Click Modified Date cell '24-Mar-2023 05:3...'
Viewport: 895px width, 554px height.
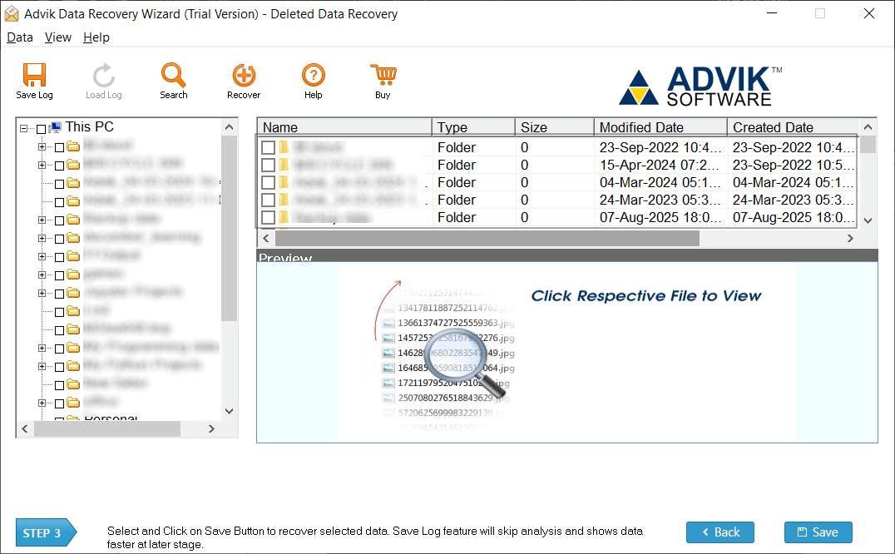click(x=660, y=200)
